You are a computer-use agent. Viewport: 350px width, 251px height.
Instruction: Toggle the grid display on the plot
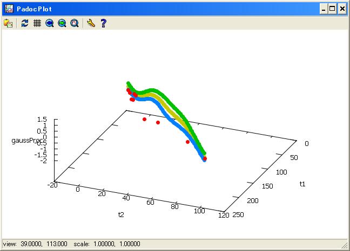(x=37, y=23)
